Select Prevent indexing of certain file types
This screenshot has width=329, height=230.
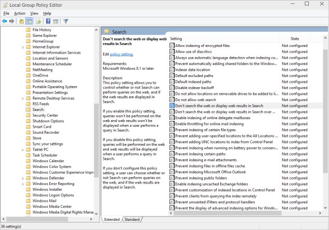(206, 130)
